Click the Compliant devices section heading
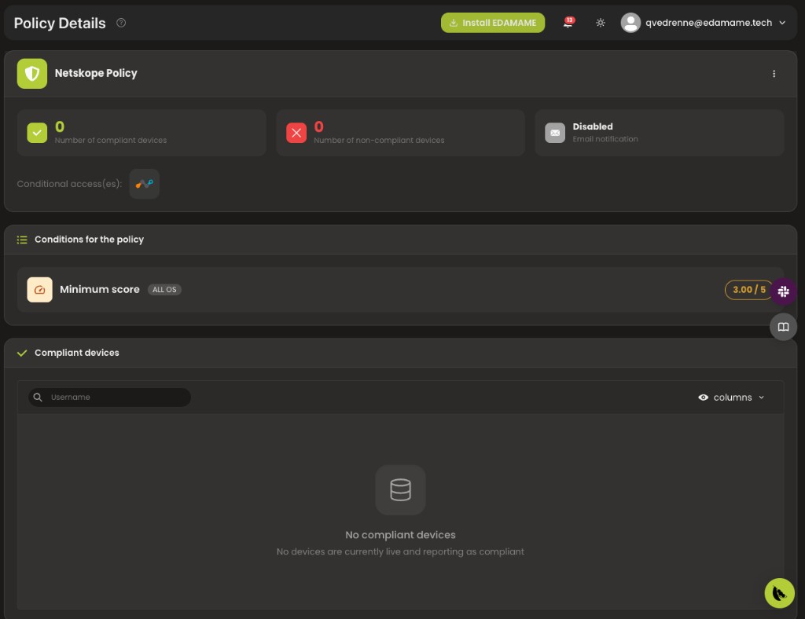The width and height of the screenshot is (805, 619). [76, 353]
